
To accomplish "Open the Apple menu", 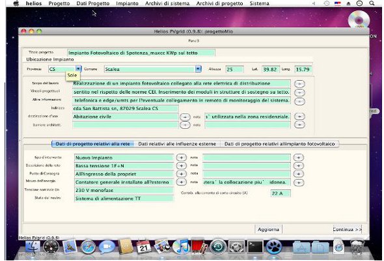I will point(16,3).
